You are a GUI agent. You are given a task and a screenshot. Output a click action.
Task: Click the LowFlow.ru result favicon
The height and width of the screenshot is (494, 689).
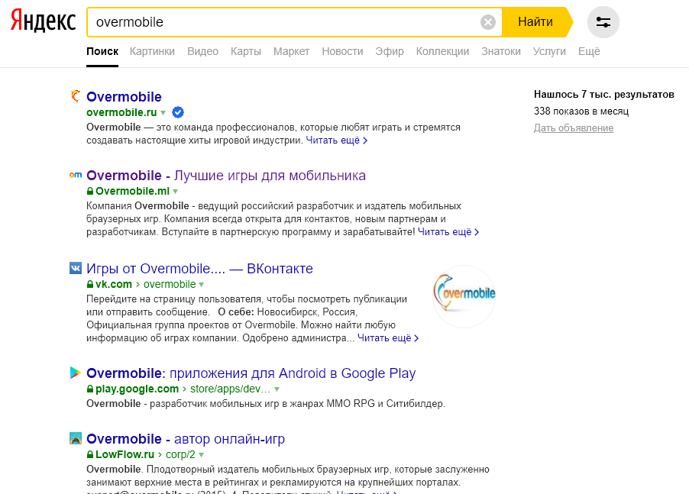click(76, 438)
